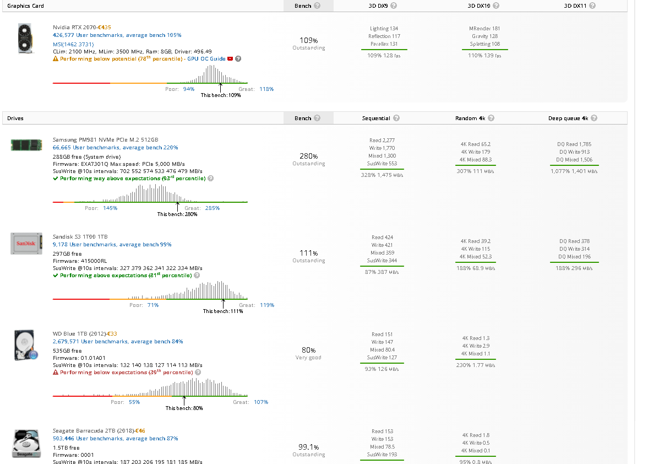This screenshot has width=659, height=464.
Task: Click 109% 128 fps DX9 result
Action: coord(384,56)
